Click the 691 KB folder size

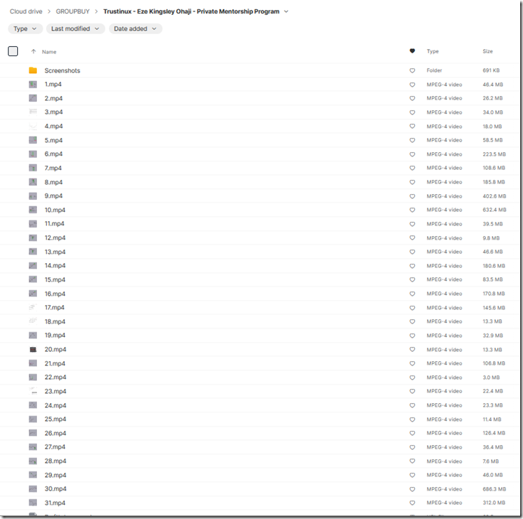click(x=491, y=70)
